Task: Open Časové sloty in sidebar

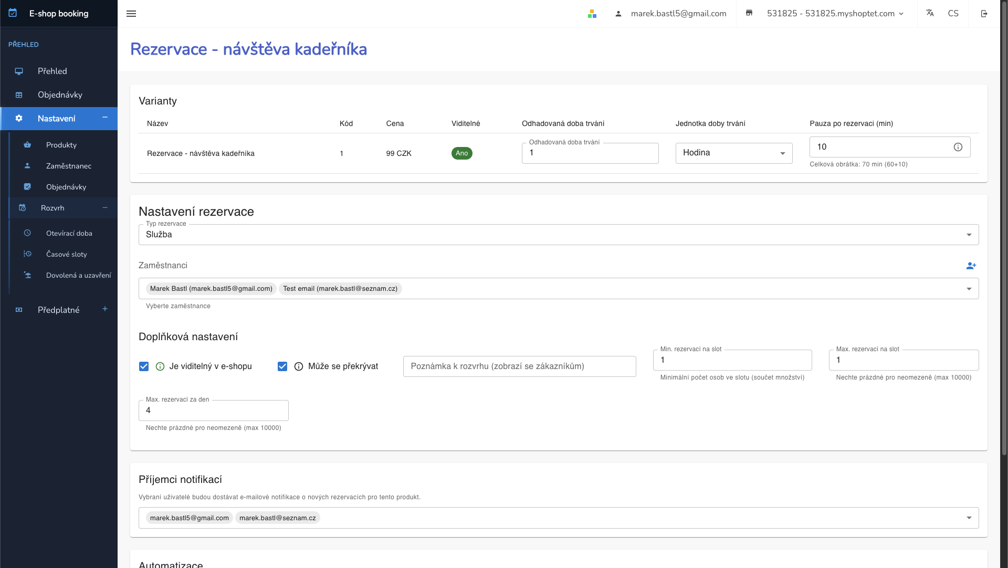Action: click(x=67, y=254)
